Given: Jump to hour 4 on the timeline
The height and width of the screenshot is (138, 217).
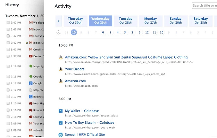Looking at the screenshot, I should coord(118,33).
